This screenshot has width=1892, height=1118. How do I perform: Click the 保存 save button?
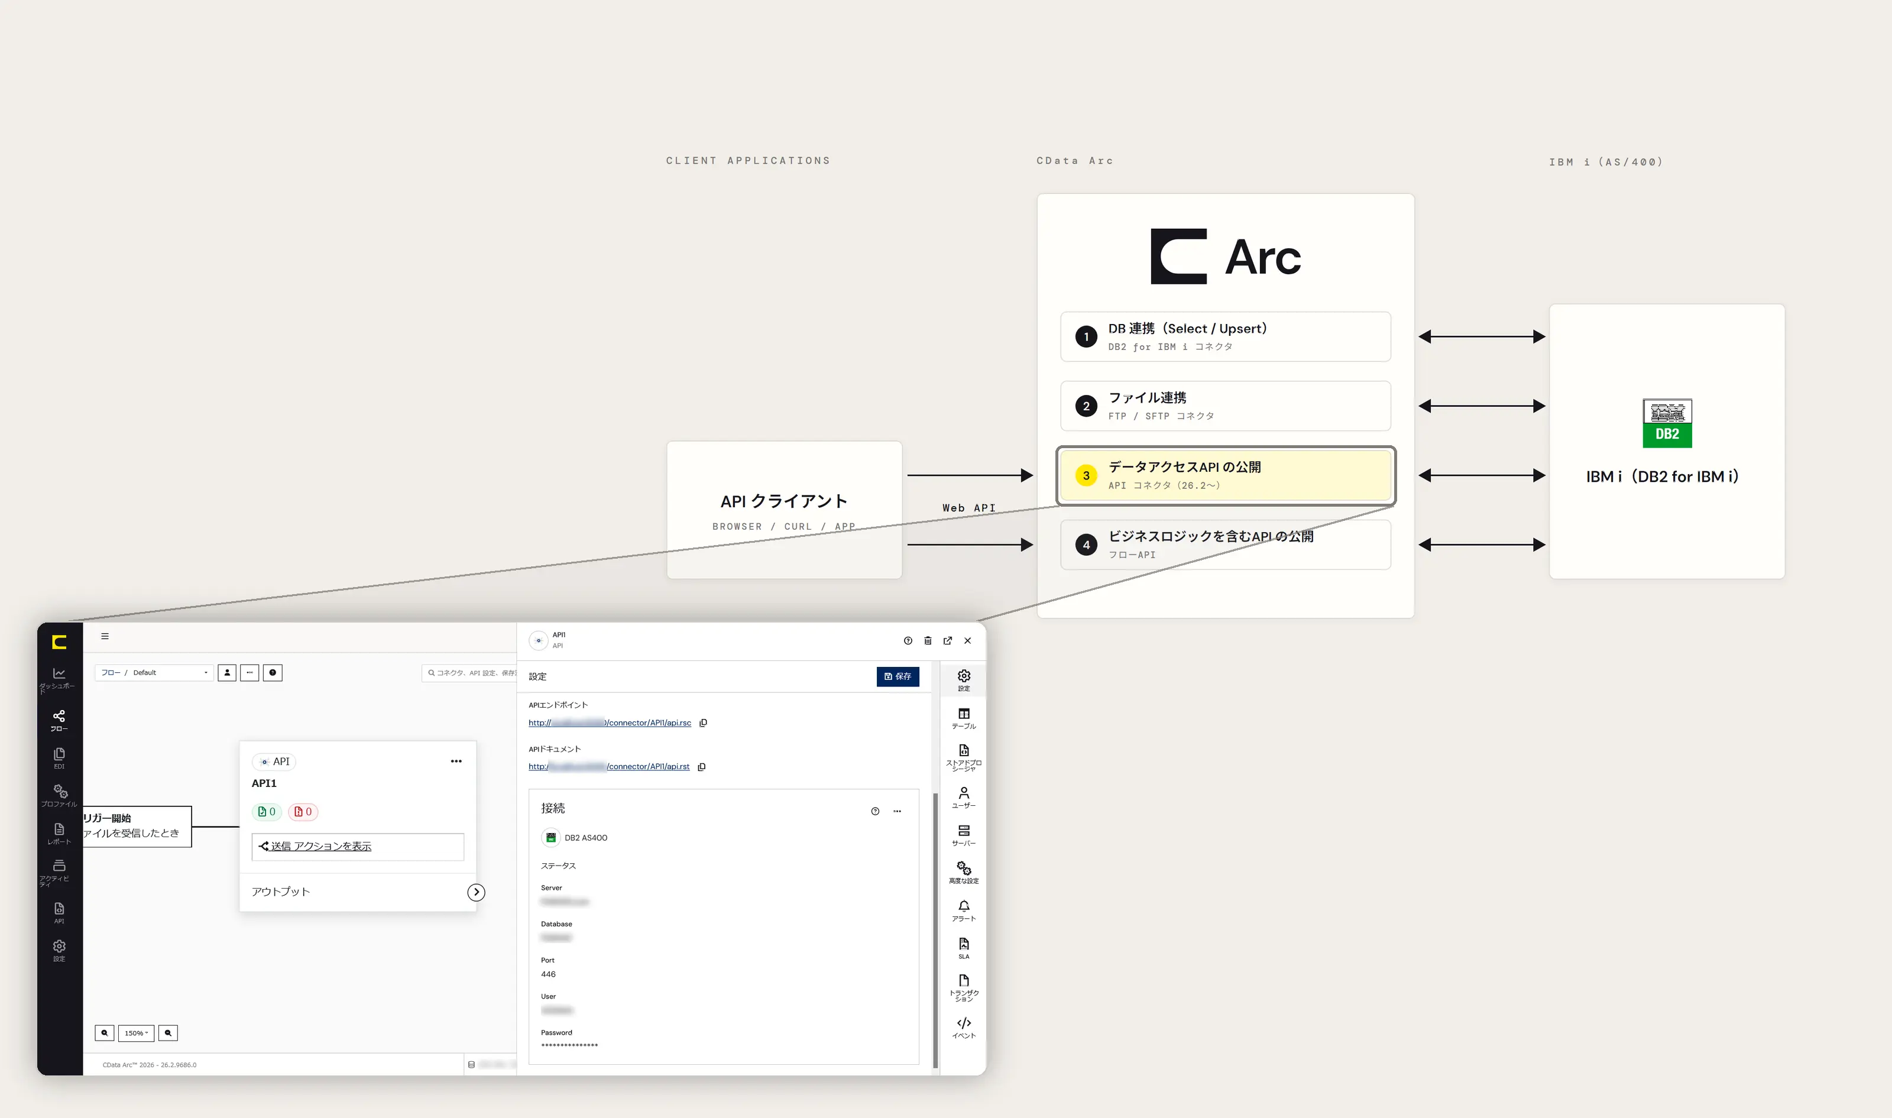coord(898,676)
